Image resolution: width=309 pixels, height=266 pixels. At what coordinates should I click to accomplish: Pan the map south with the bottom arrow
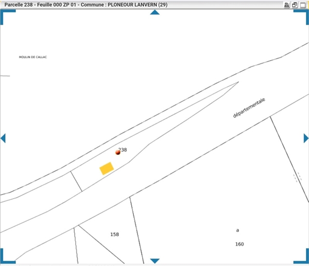click(154, 261)
